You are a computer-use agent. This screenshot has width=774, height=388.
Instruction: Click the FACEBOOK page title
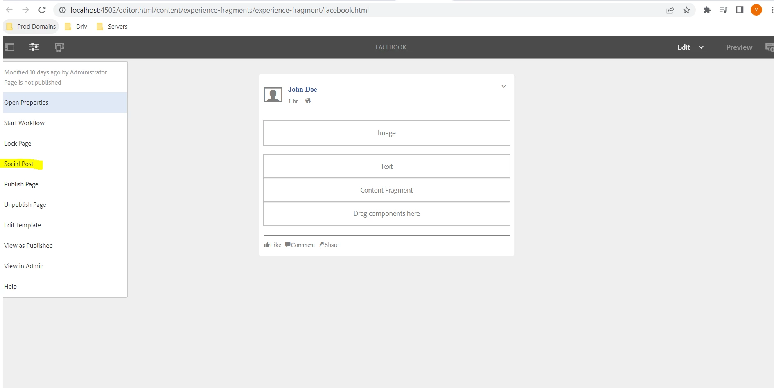point(391,47)
